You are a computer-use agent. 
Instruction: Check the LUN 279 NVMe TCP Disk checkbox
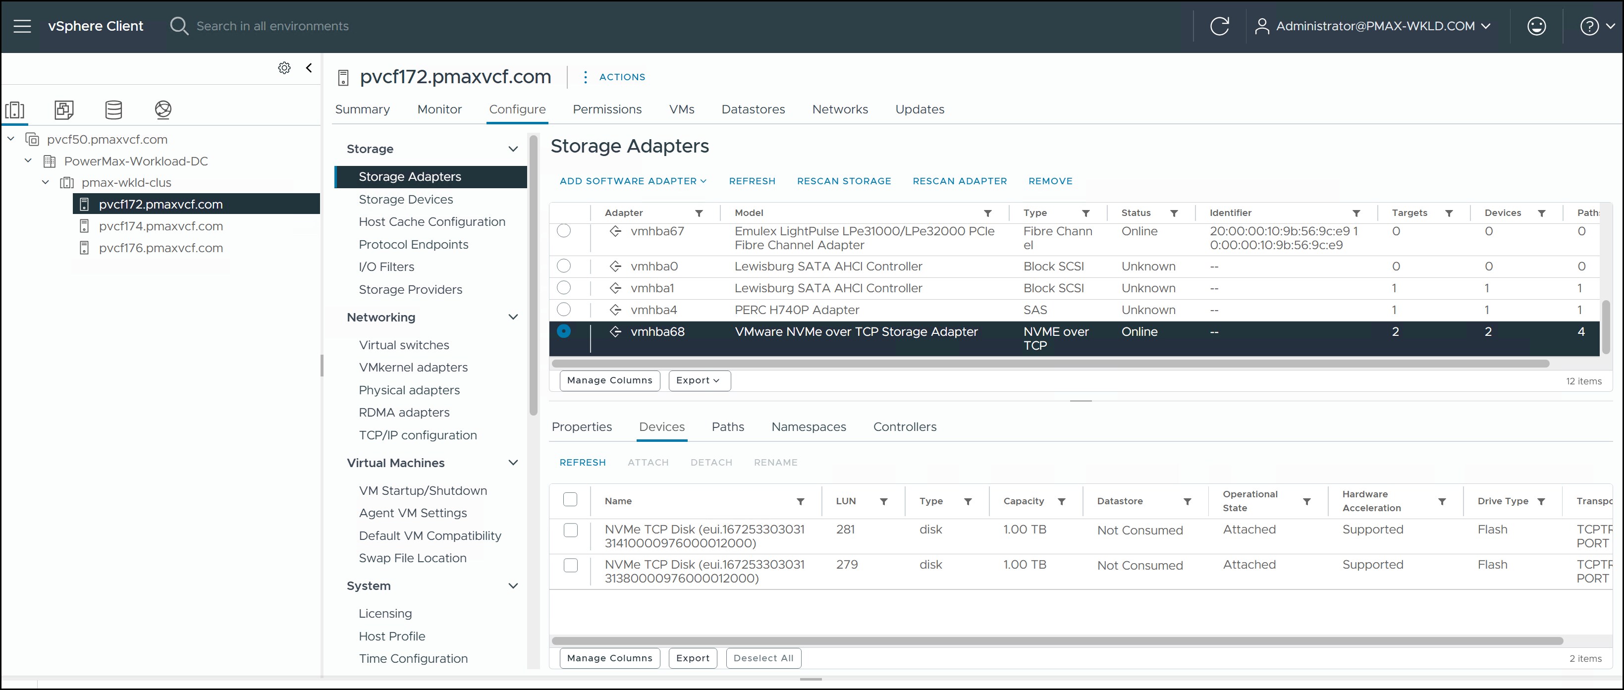coord(571,565)
